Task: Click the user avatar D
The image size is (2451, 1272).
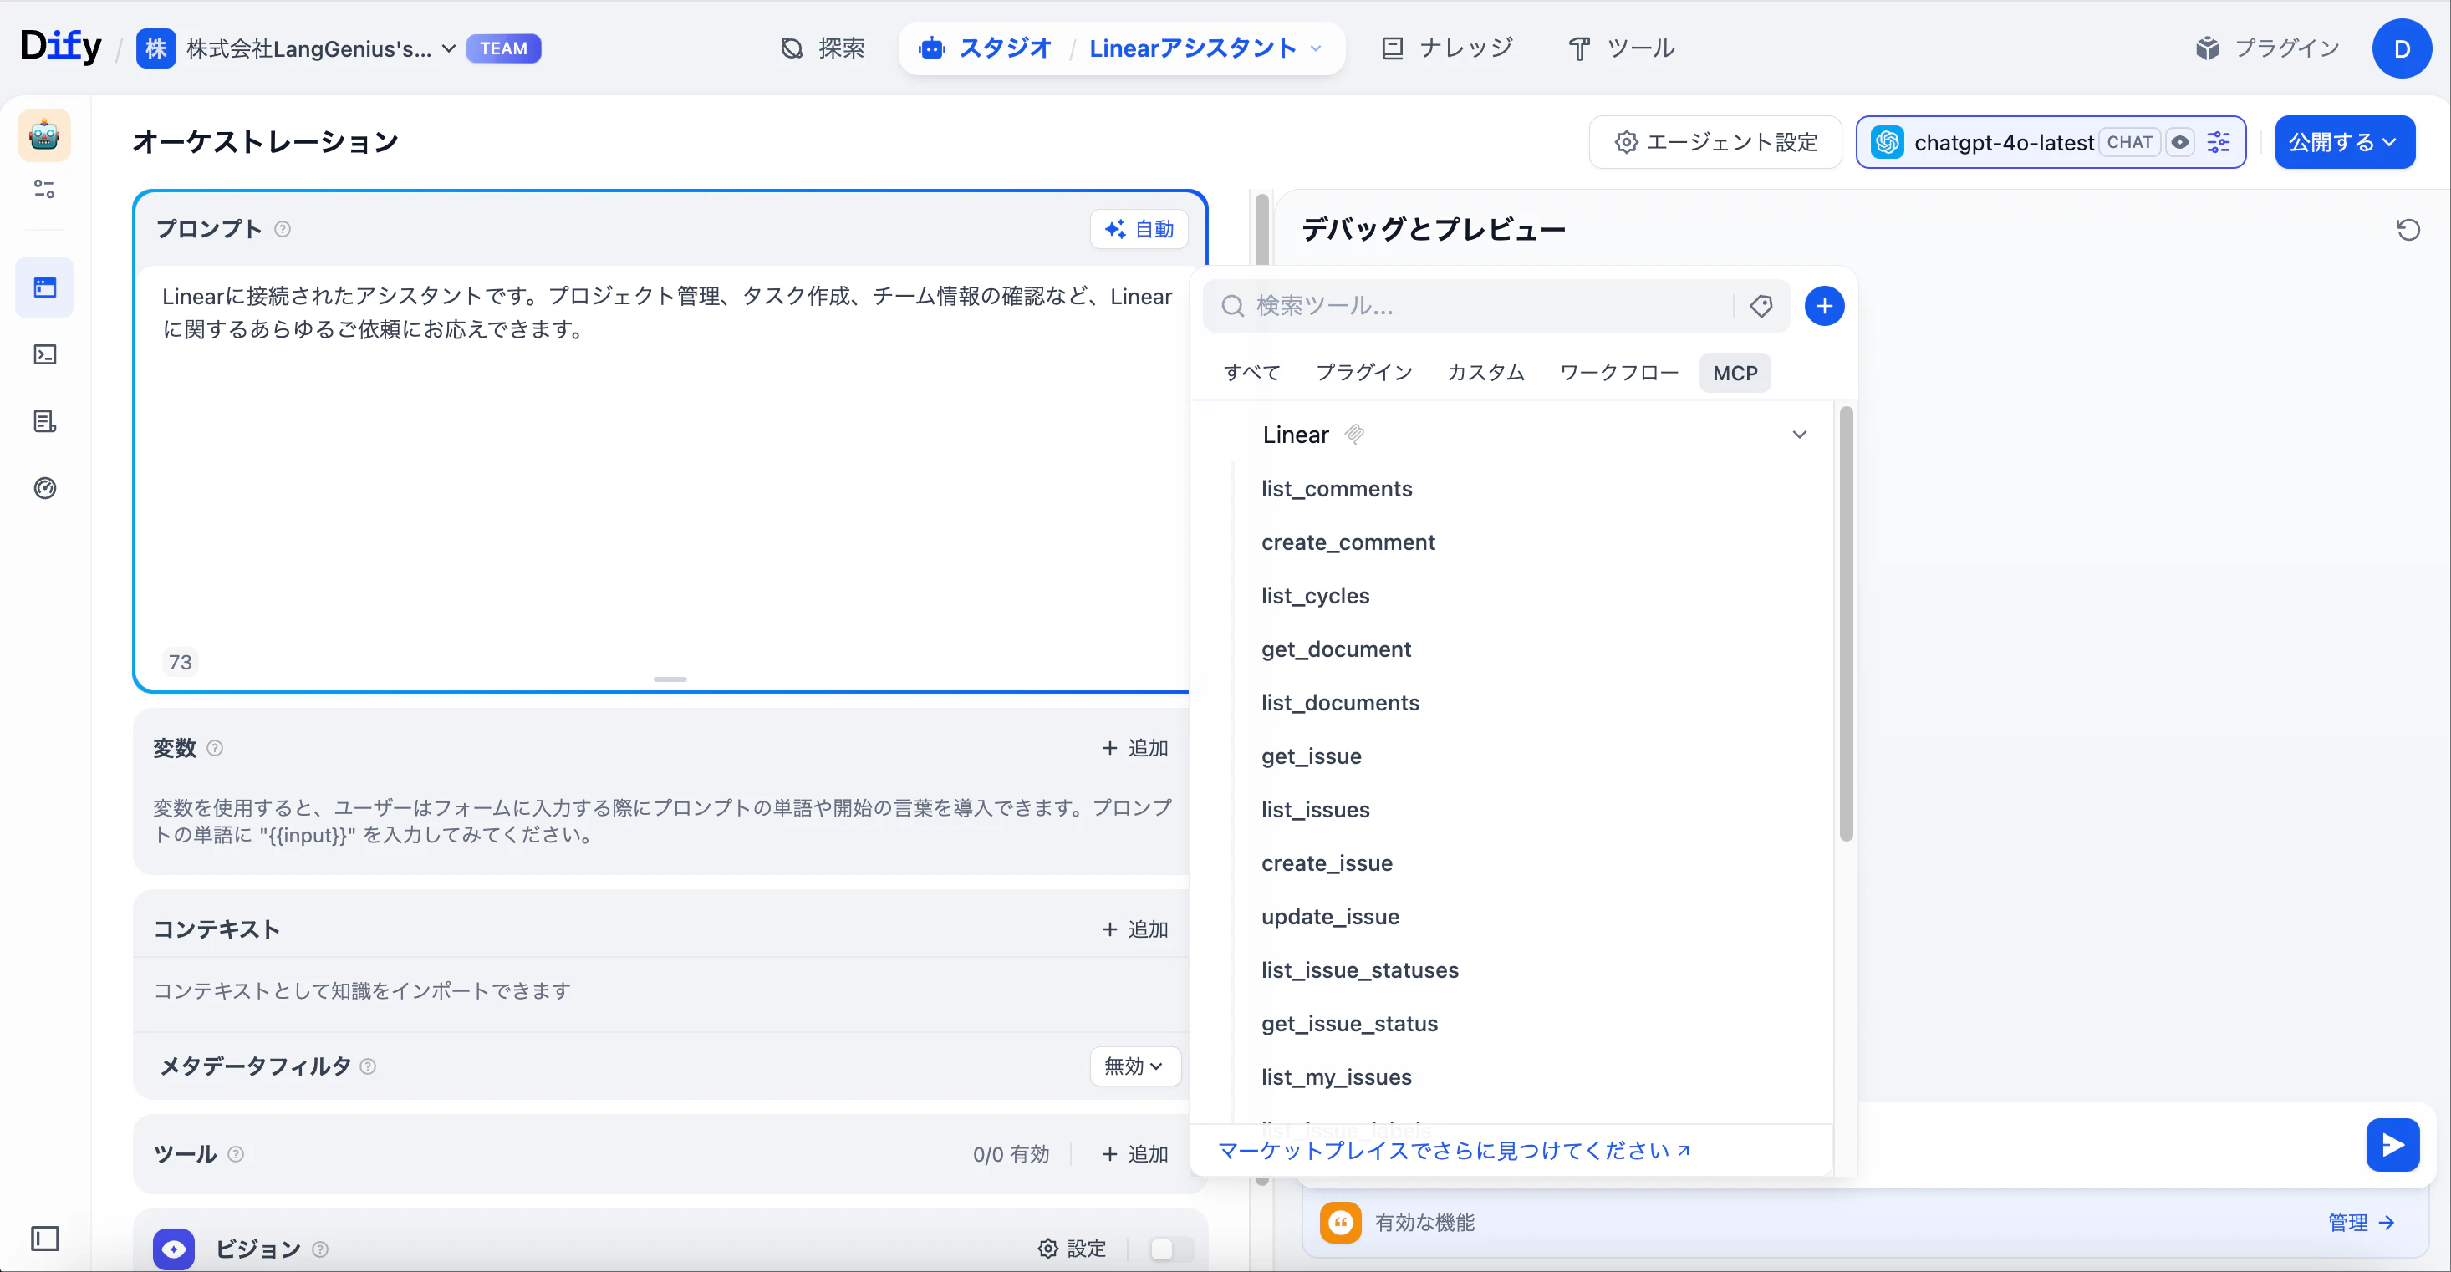Action: [2402, 48]
